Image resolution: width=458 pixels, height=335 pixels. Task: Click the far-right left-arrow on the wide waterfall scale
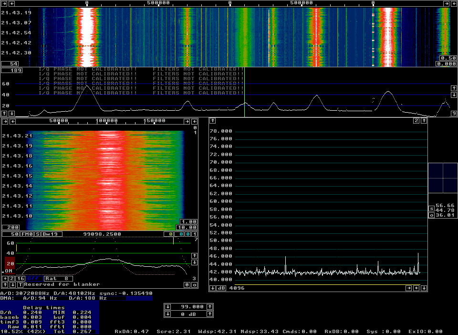(453, 3)
